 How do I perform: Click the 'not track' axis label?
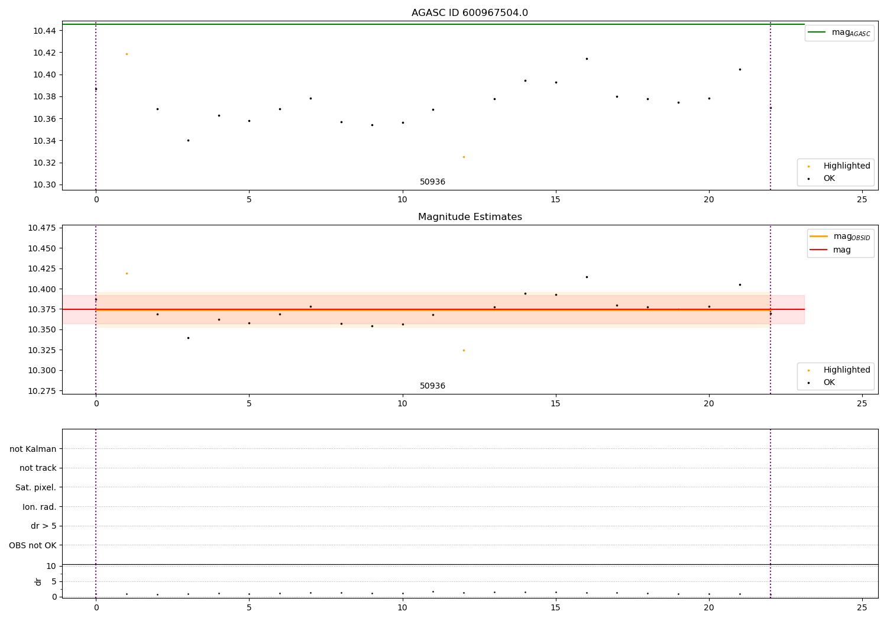[x=38, y=468]
